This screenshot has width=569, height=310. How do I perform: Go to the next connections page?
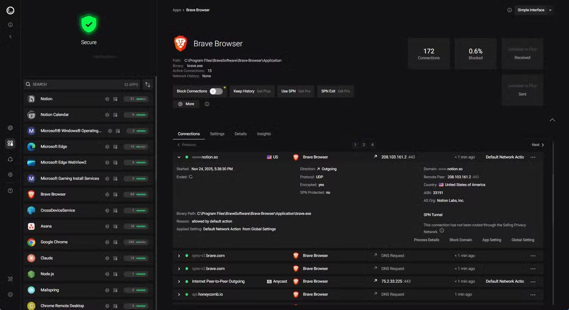pyautogui.click(x=537, y=145)
